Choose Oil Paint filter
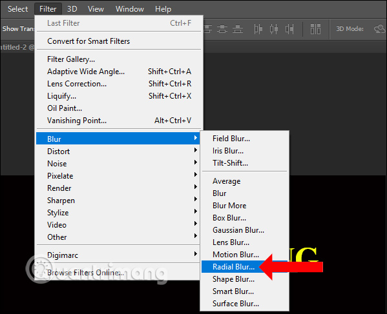 pos(119,108)
